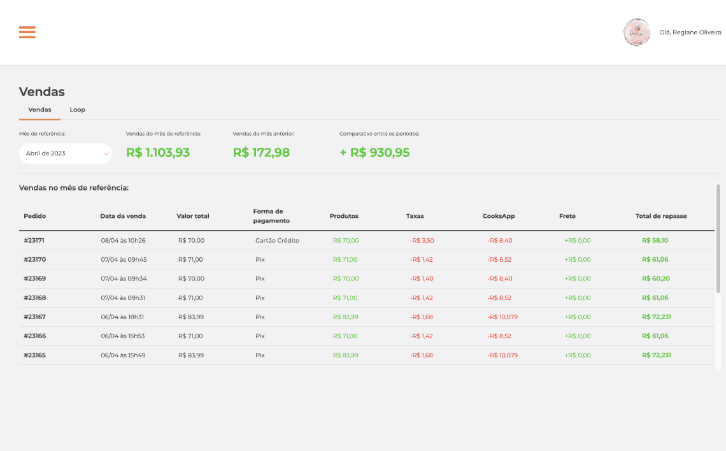The image size is (726, 451).
Task: Click the CooksApp column header
Action: pyautogui.click(x=499, y=216)
